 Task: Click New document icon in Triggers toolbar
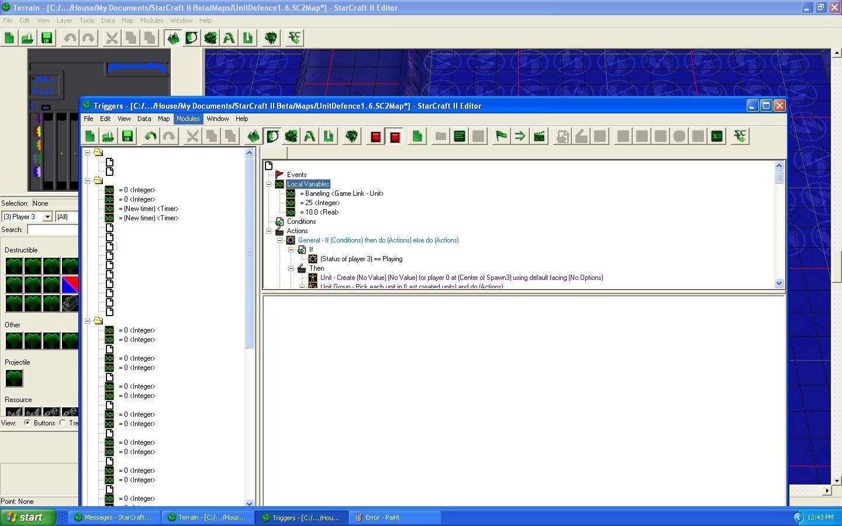point(90,136)
